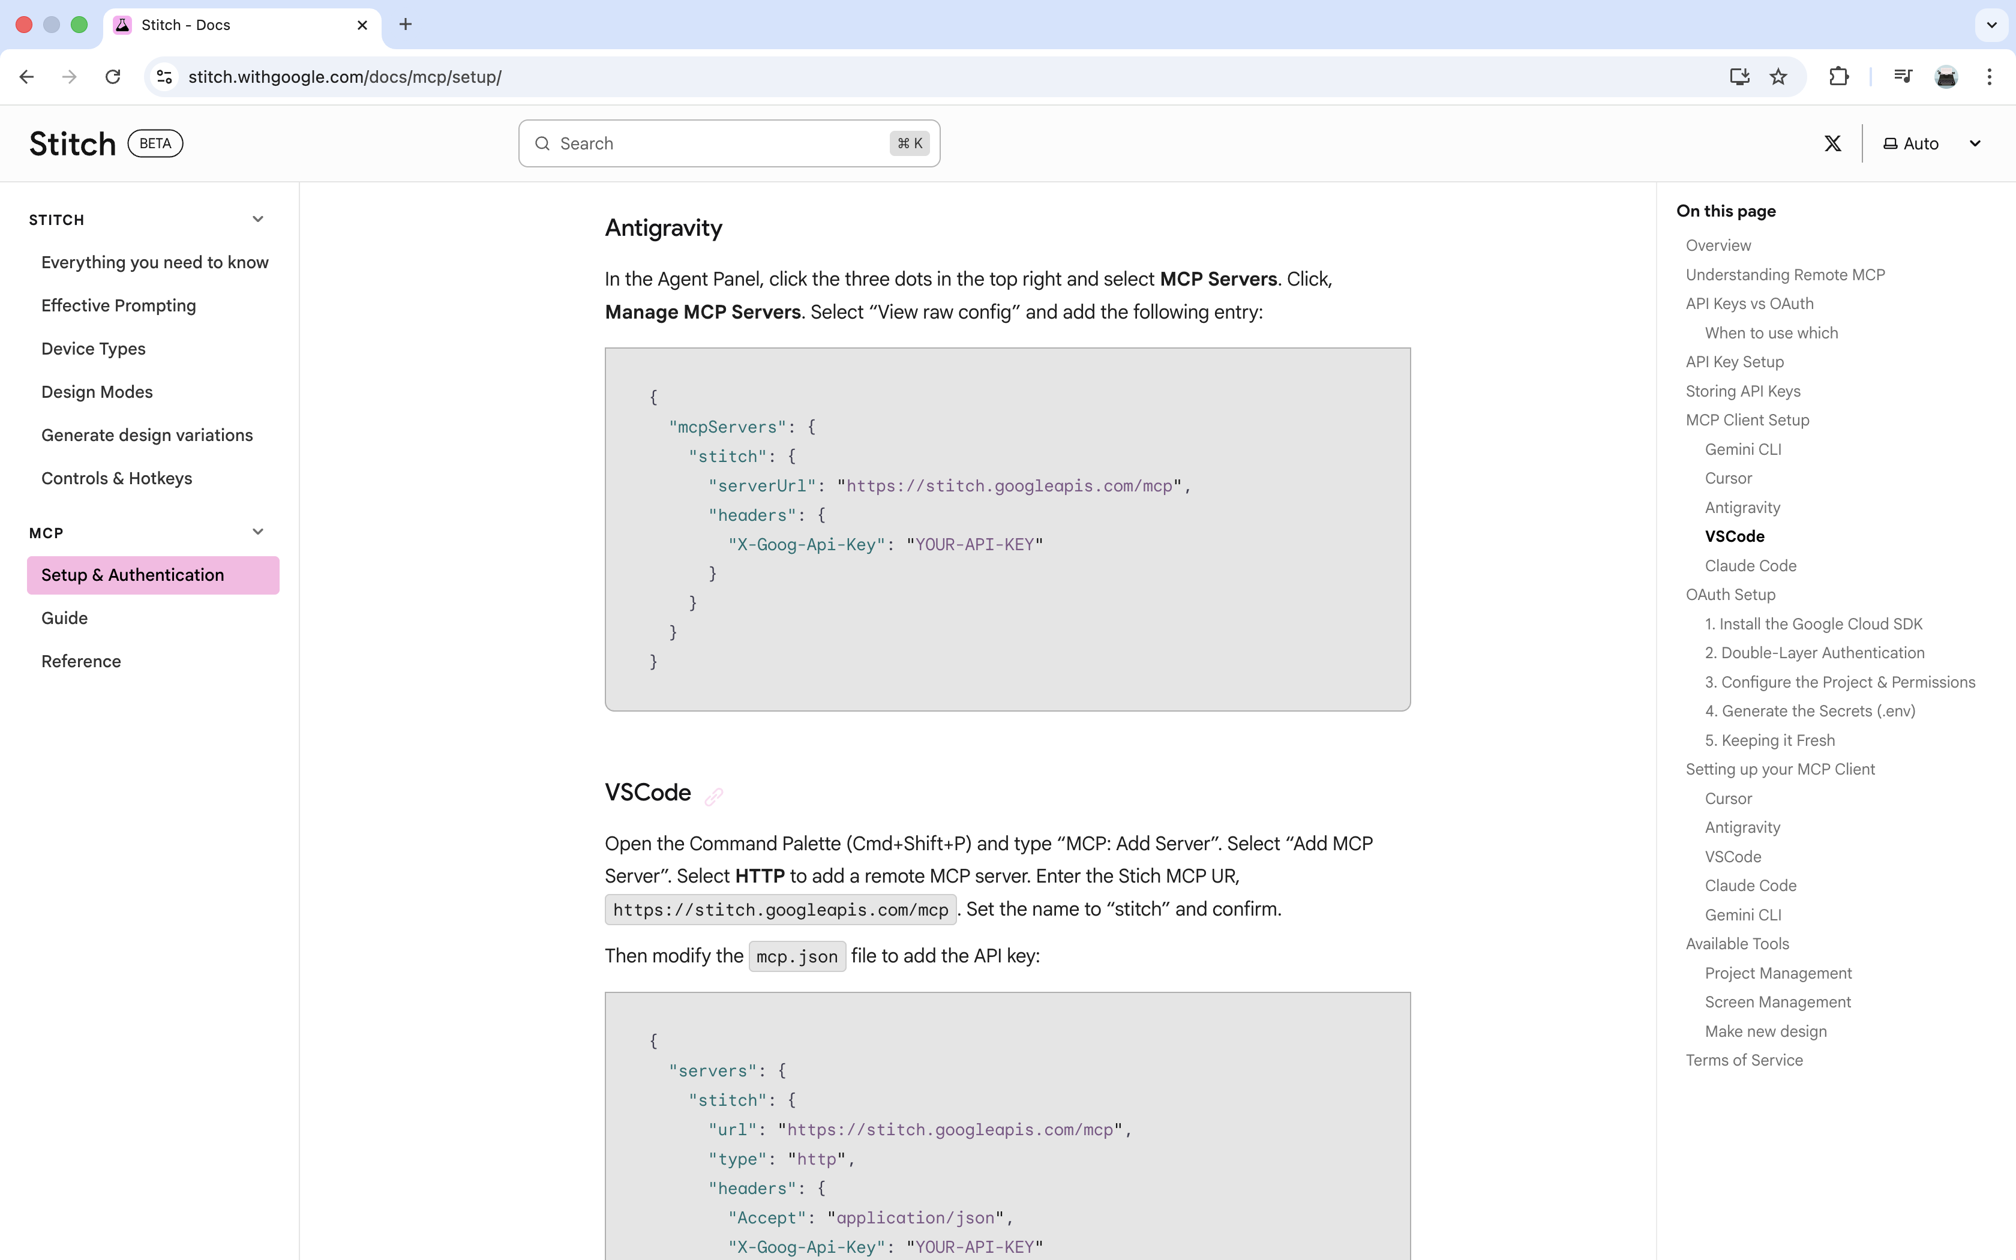Open a new browser tab with plus
The height and width of the screenshot is (1260, 2016).
click(406, 25)
